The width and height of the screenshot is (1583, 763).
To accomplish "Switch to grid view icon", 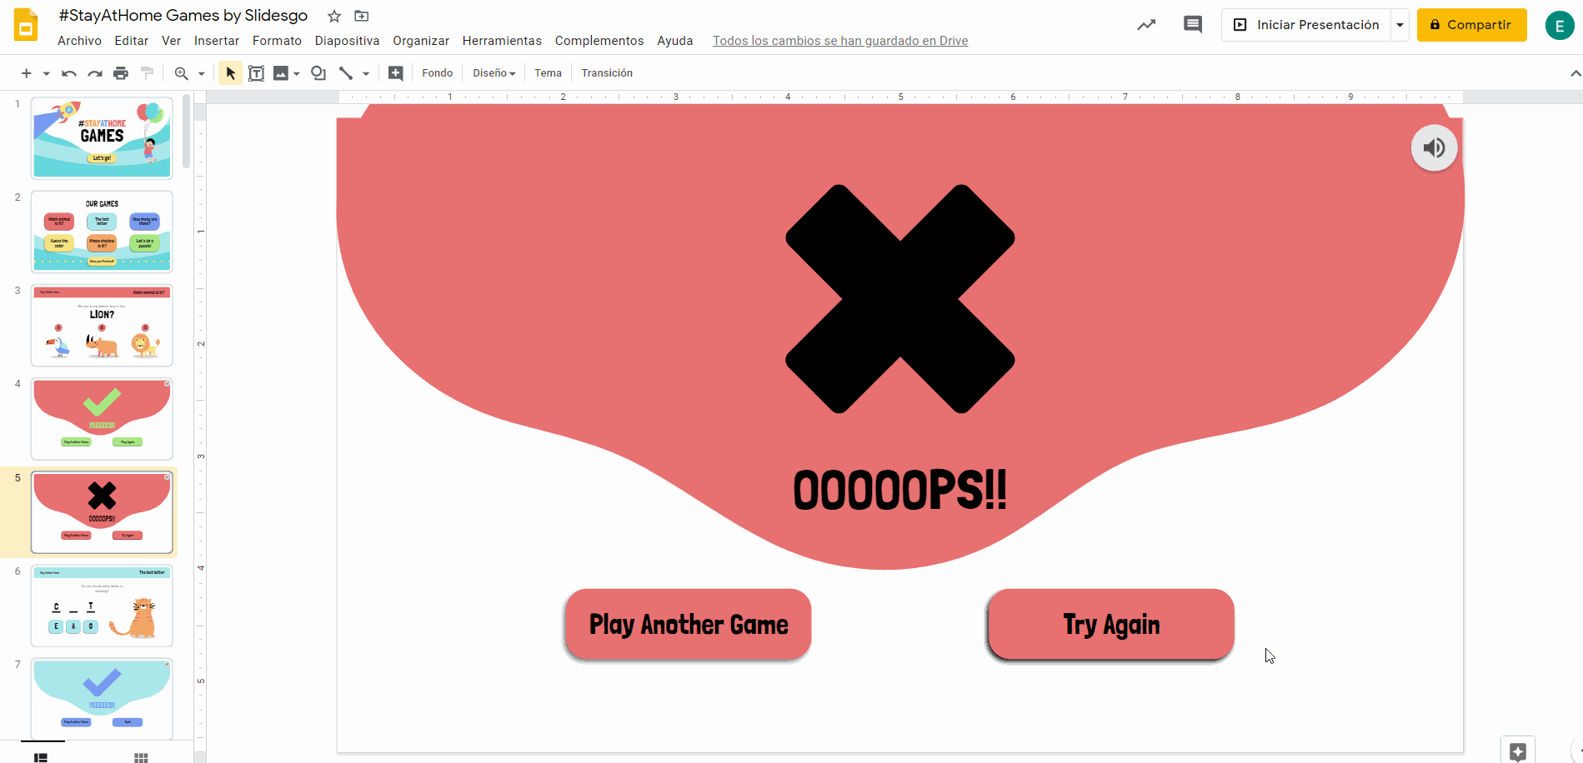I will (x=141, y=757).
